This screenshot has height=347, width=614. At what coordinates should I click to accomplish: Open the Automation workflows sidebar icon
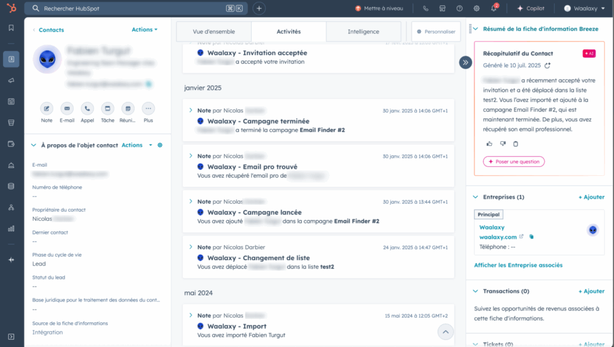11,207
